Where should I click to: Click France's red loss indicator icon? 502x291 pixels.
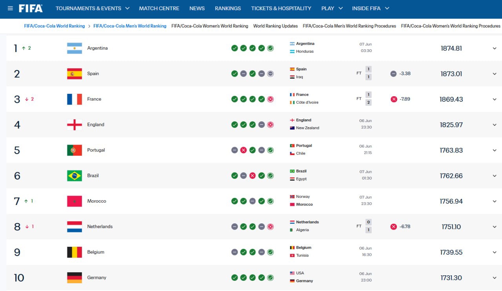(x=270, y=99)
